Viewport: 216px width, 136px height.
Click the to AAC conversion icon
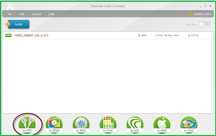point(135,125)
